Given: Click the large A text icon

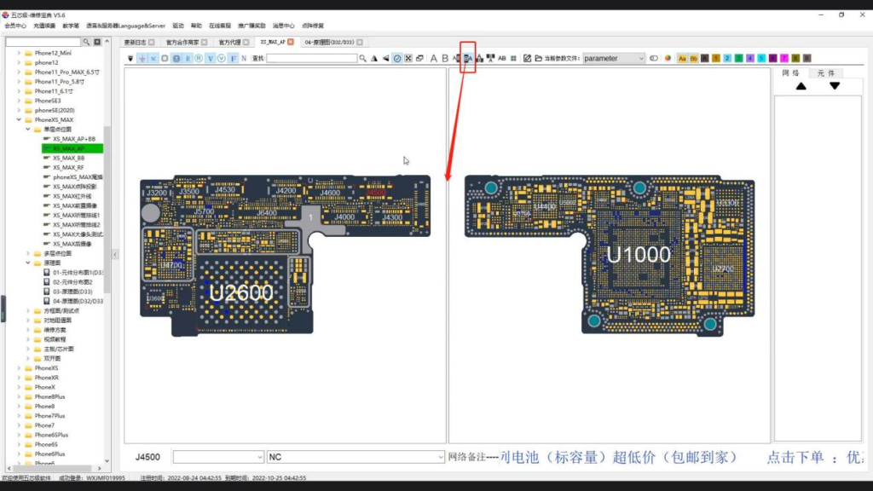Looking at the screenshot, I should click(434, 58).
